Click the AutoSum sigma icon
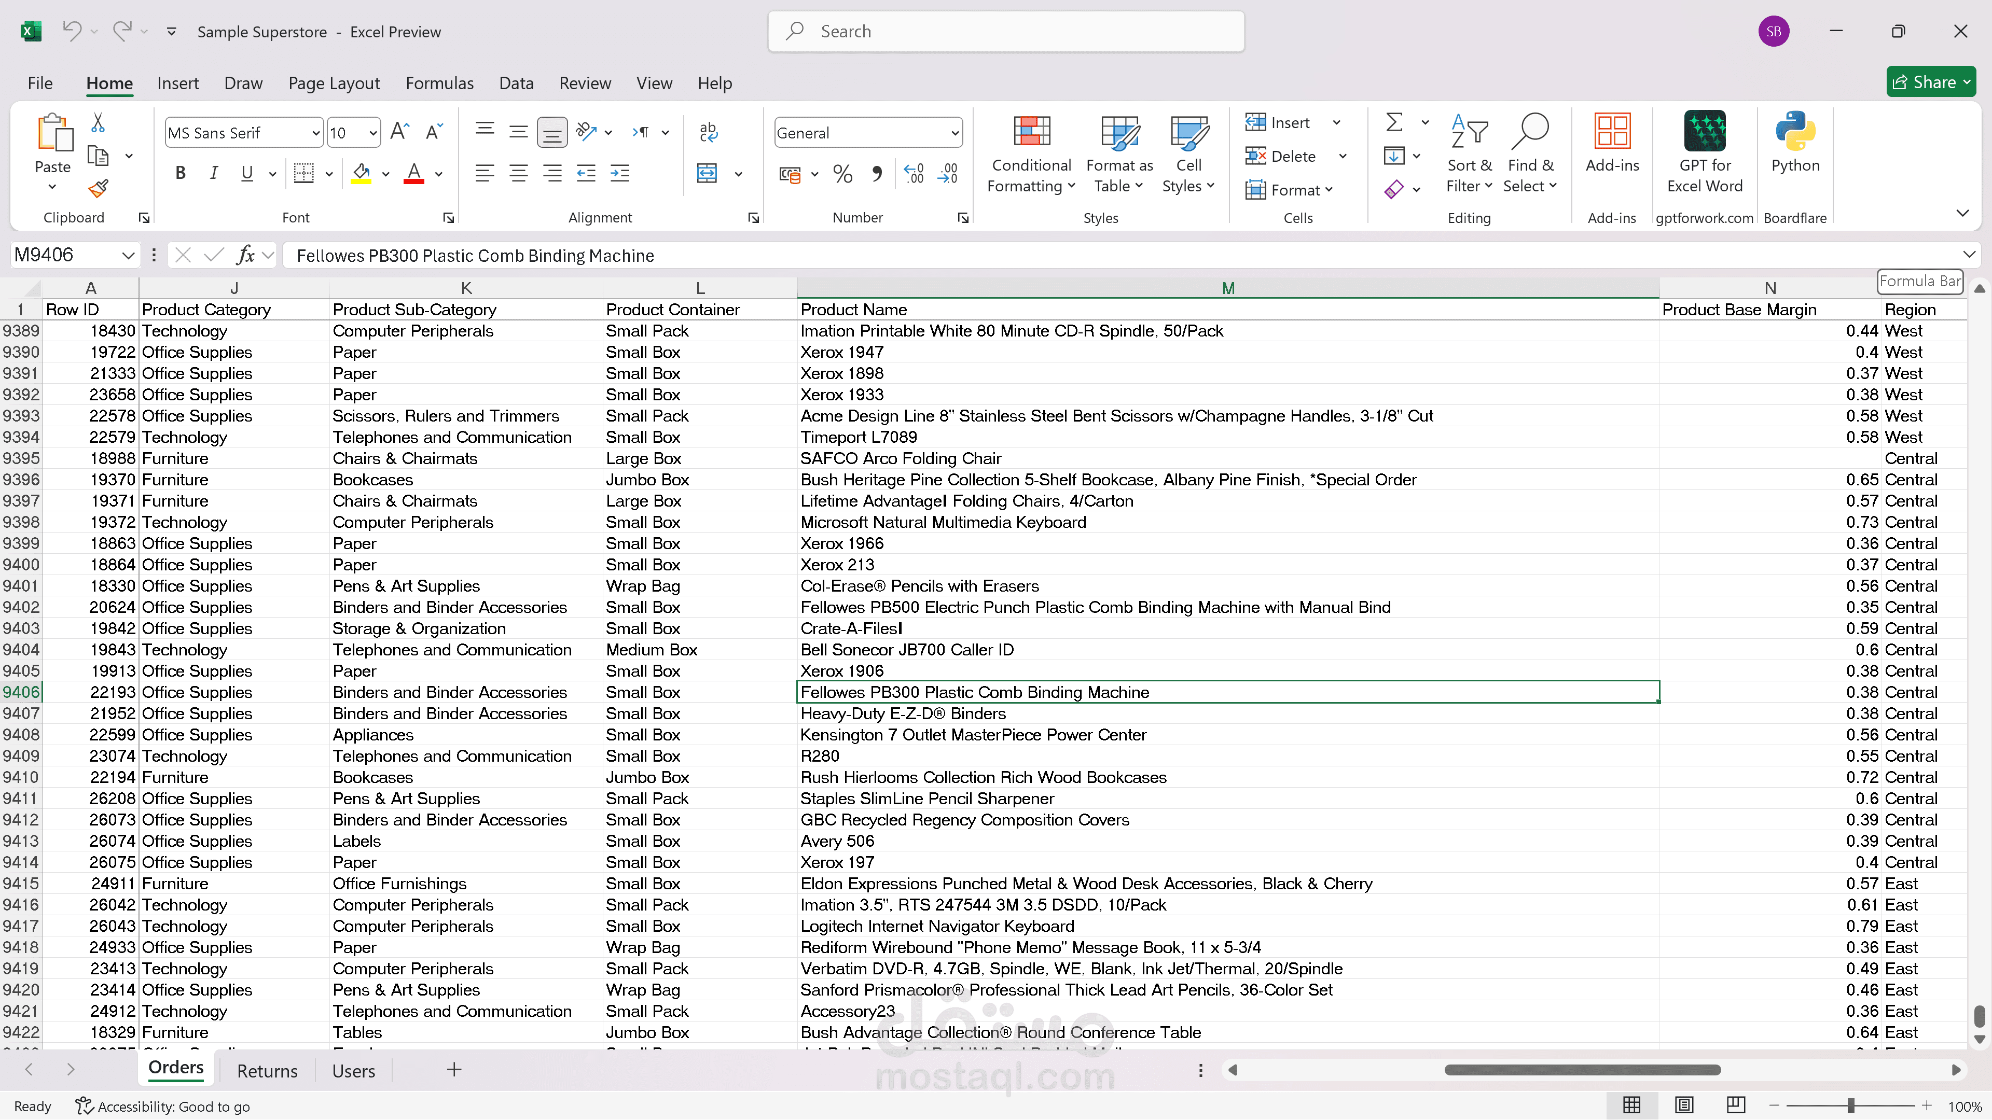The width and height of the screenshot is (1992, 1120). tap(1393, 122)
